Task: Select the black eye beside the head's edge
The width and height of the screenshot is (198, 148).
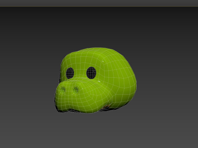Action: [70, 73]
